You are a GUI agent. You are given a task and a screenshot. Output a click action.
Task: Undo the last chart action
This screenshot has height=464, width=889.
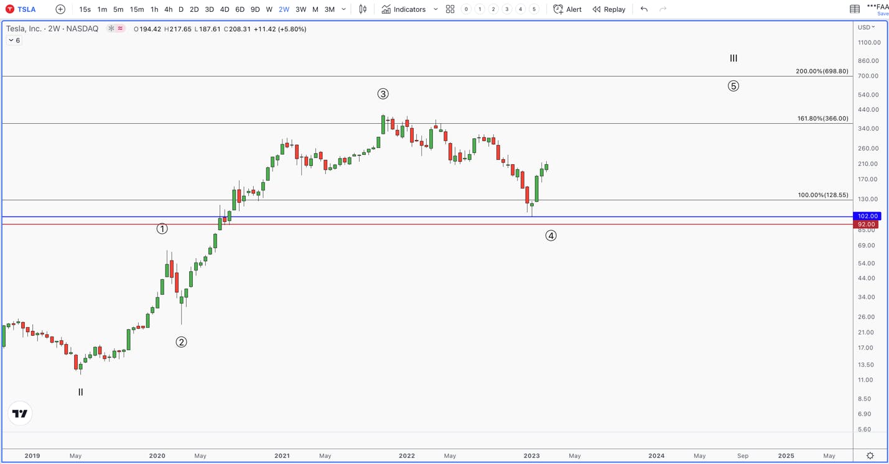click(644, 9)
